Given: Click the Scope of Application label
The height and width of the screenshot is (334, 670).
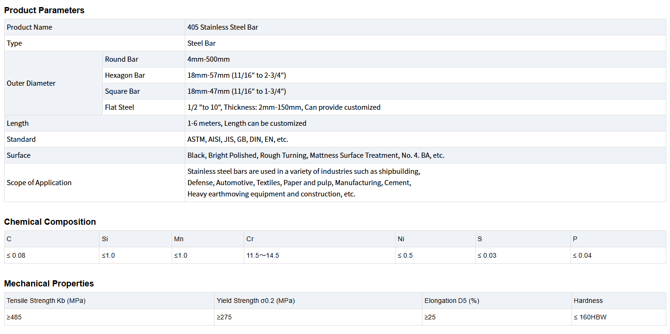Looking at the screenshot, I should tap(39, 183).
